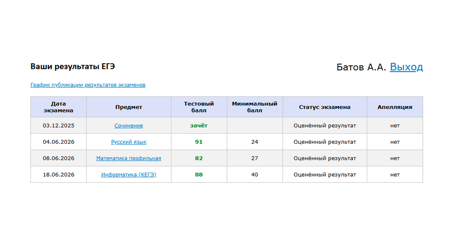Screen dimensions: 452x244
Task: Click the Минимальный балл column header
Action: click(x=255, y=107)
